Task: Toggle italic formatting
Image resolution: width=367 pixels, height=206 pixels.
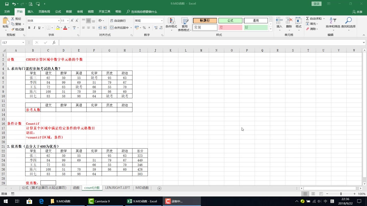Action: [x=34, y=28]
